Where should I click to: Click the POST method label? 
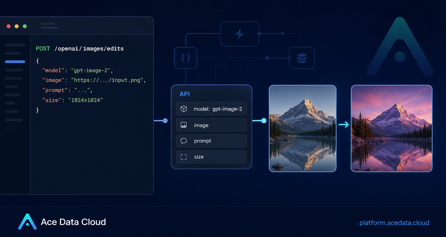tap(43, 49)
